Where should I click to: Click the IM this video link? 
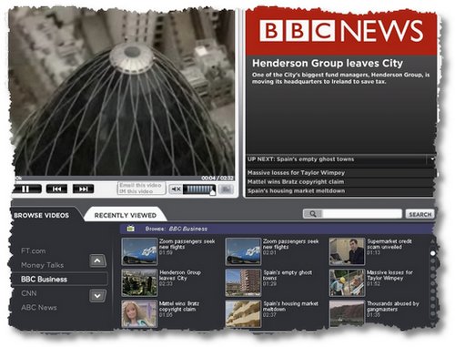(x=136, y=191)
